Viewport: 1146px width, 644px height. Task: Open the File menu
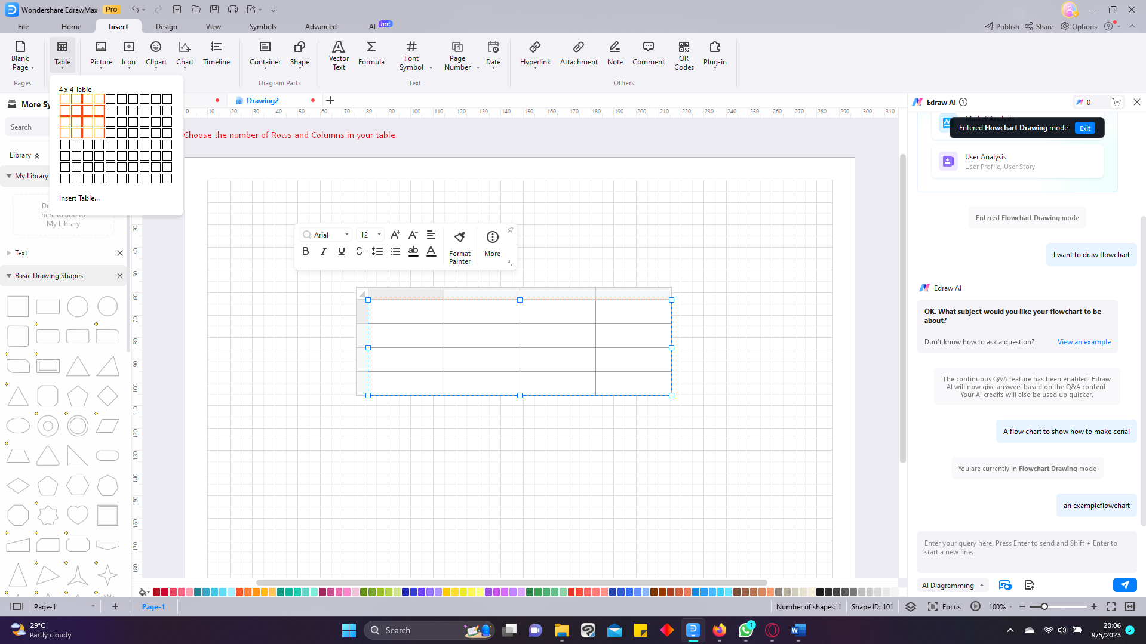click(x=23, y=26)
